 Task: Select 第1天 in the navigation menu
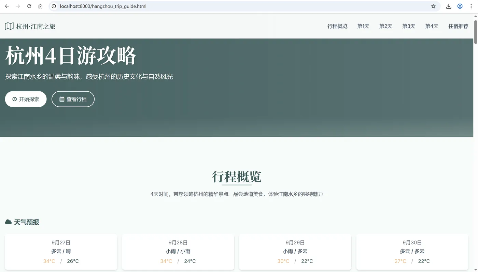click(x=363, y=26)
